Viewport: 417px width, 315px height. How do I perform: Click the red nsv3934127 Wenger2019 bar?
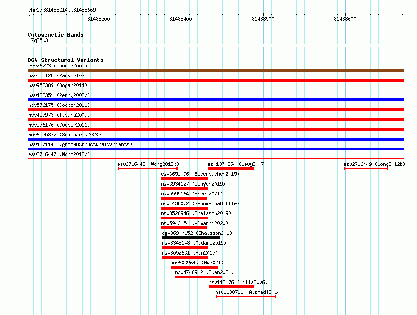tap(184, 188)
